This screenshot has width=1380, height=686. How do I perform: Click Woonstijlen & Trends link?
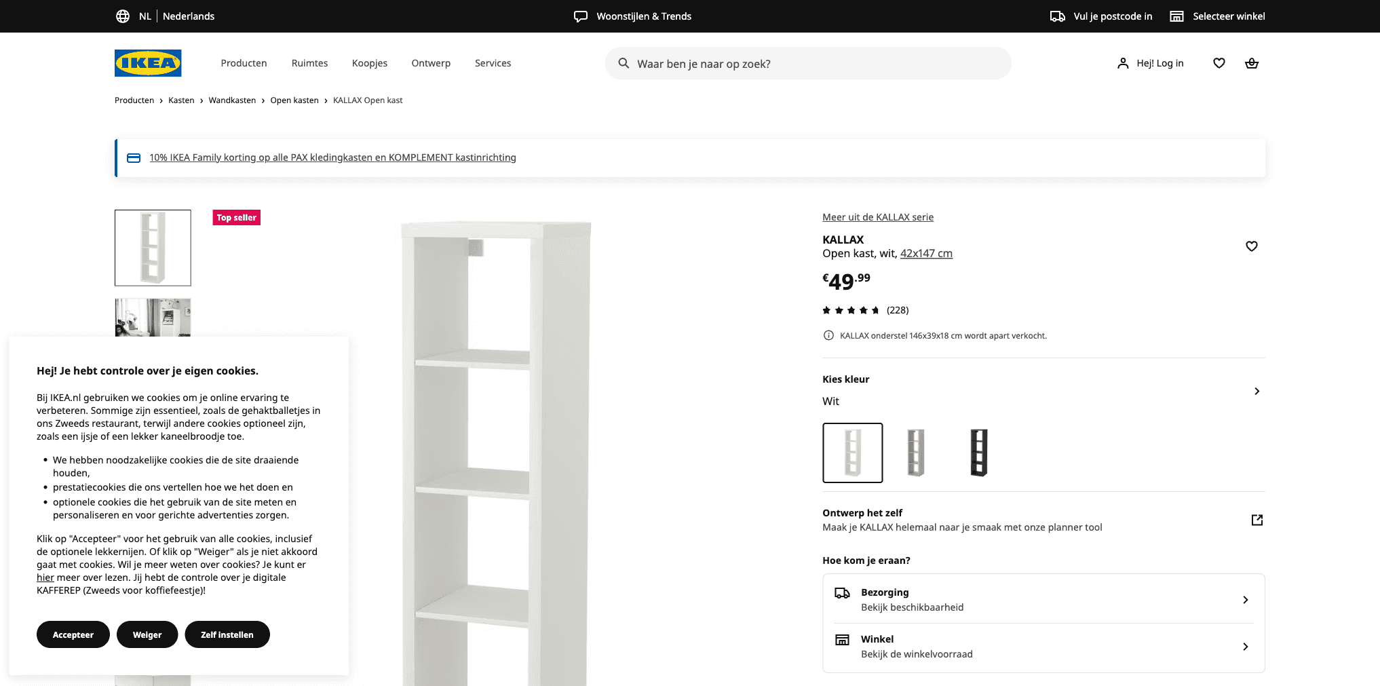pos(644,16)
